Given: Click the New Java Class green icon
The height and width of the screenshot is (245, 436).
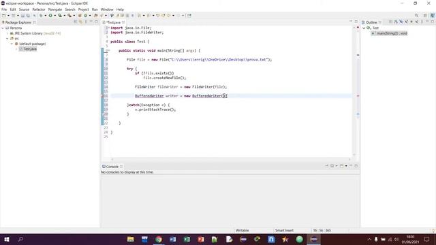Looking at the screenshot, I should point(85,16).
